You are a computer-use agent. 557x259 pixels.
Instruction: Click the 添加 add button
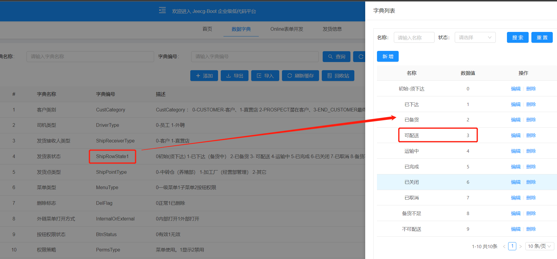[204, 76]
